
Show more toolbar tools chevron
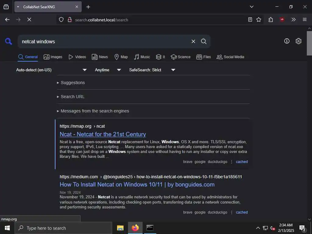[x=293, y=19]
